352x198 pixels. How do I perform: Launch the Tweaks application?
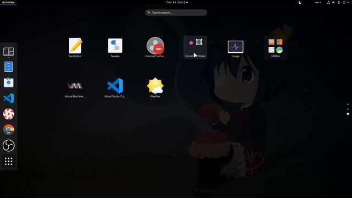[115, 47]
